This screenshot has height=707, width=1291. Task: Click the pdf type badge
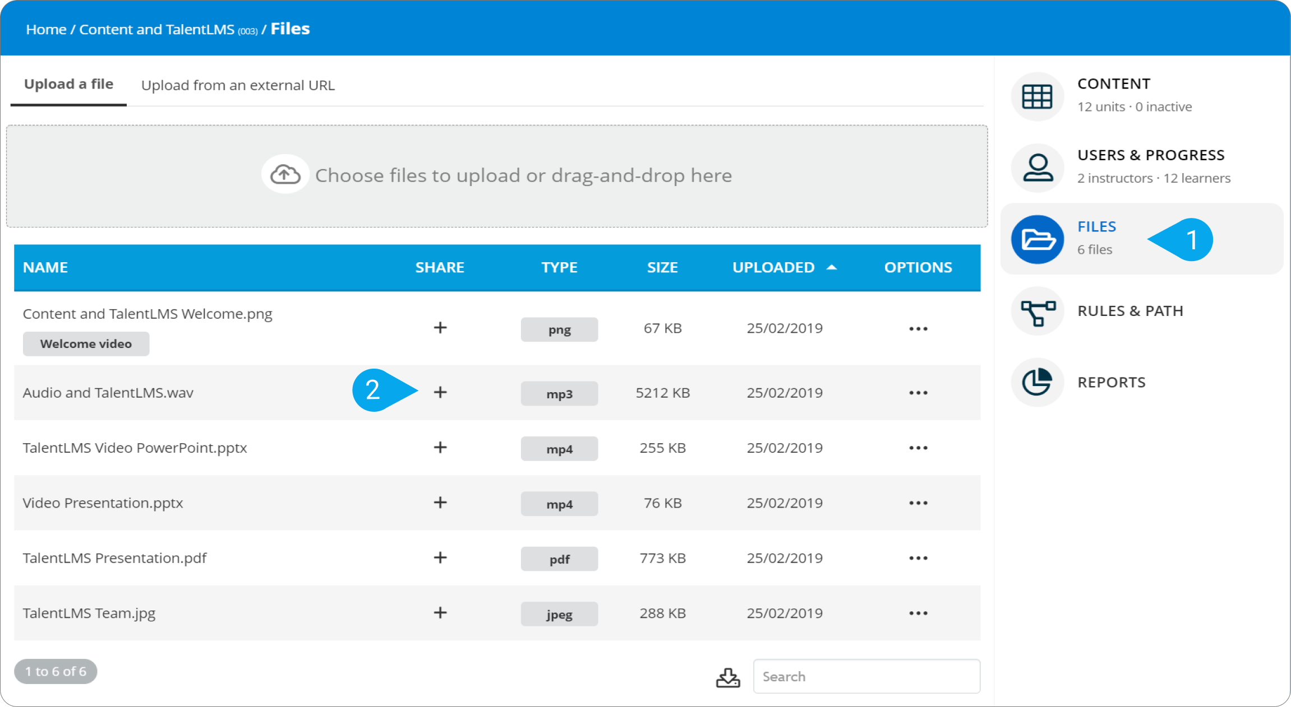click(559, 559)
